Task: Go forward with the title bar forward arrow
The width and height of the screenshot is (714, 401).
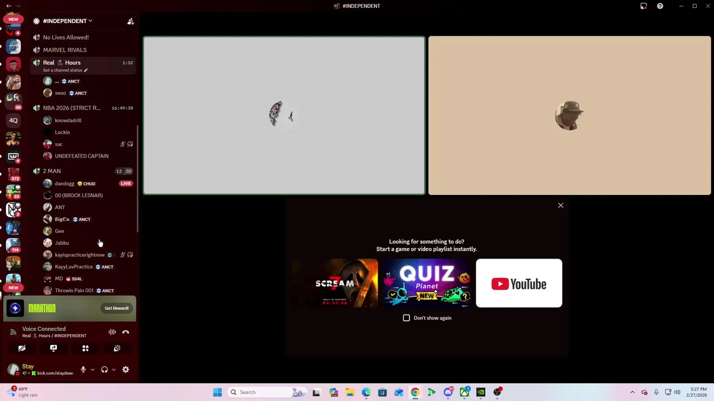Action: (18, 6)
